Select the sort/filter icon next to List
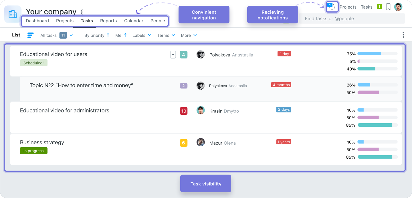 click(x=30, y=35)
